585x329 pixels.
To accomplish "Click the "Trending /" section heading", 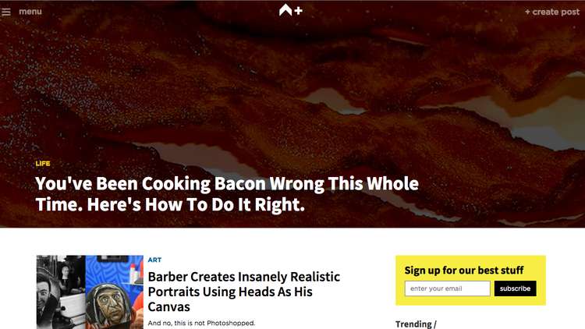I will [x=416, y=324].
